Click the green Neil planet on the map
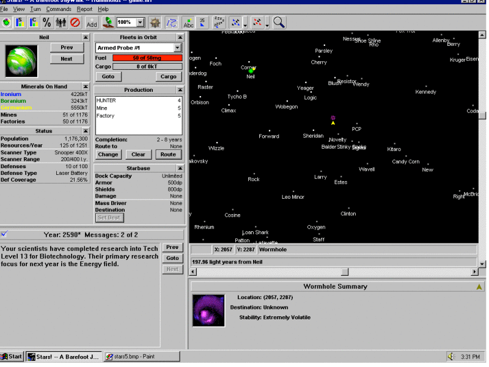 251,71
